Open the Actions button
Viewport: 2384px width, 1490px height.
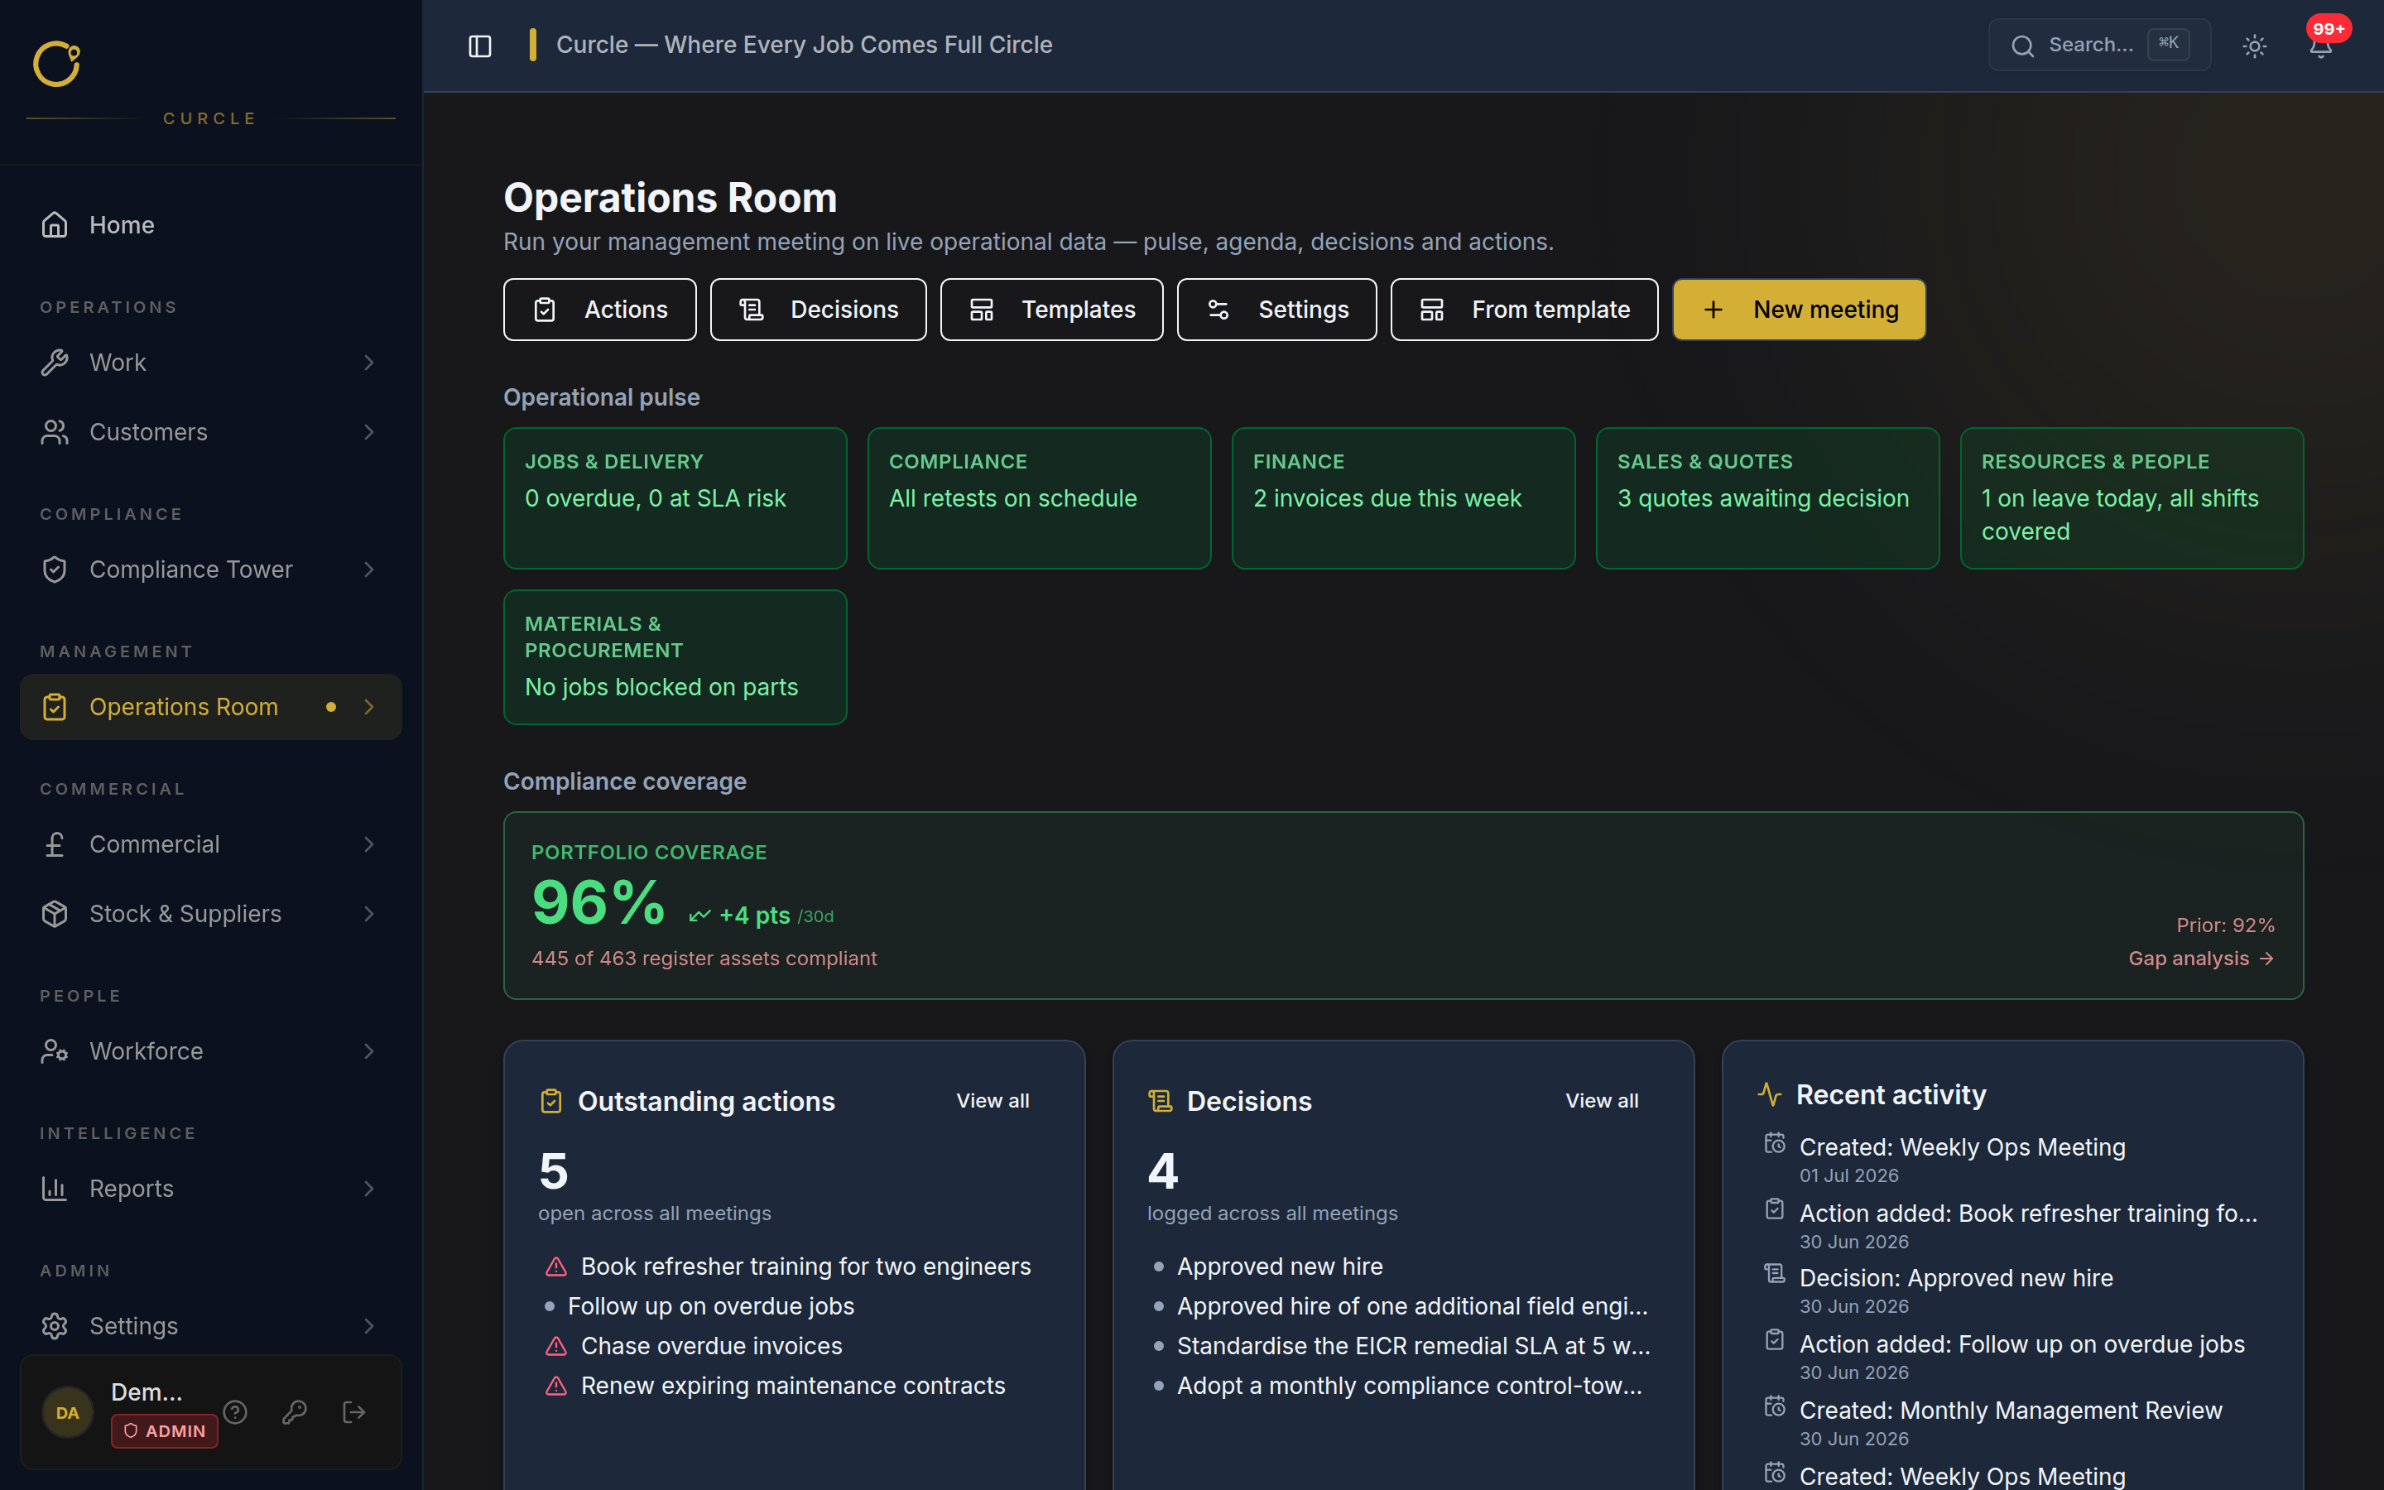[x=600, y=310]
